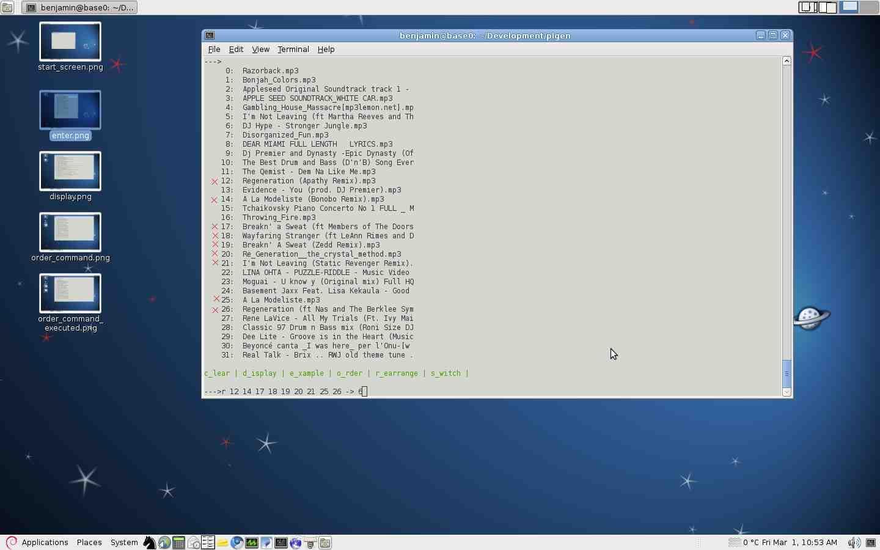Click the volume speaker icon
This screenshot has width=880, height=550.
[x=854, y=543]
